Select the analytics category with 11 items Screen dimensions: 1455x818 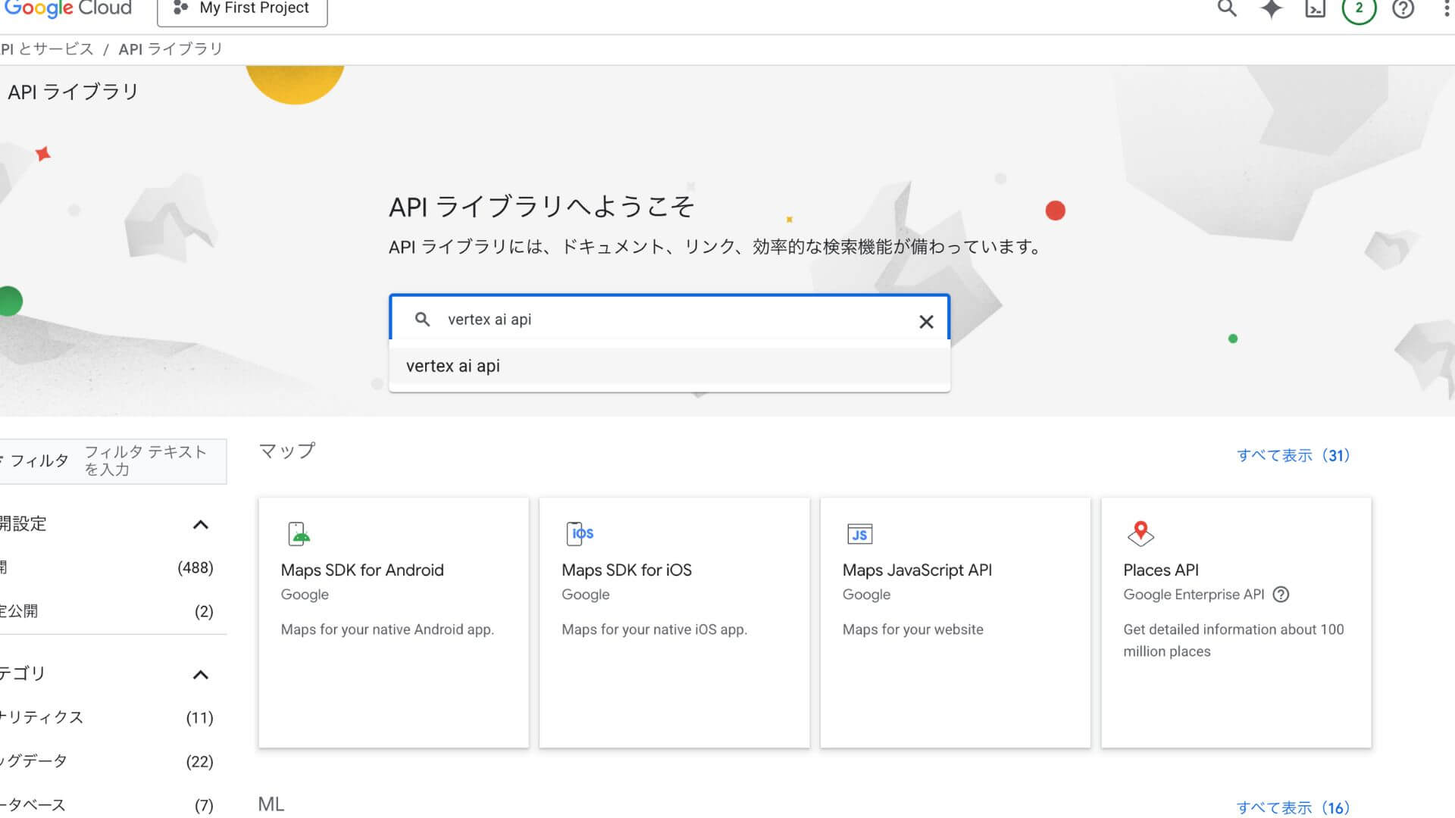pos(107,717)
